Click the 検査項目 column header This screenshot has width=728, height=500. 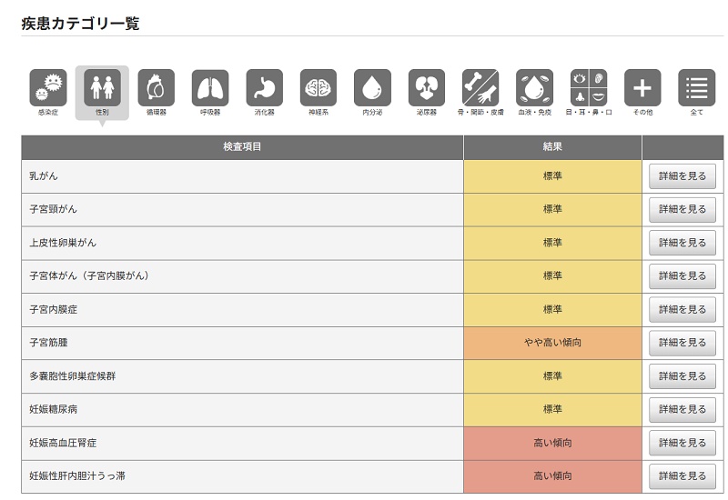(x=242, y=146)
